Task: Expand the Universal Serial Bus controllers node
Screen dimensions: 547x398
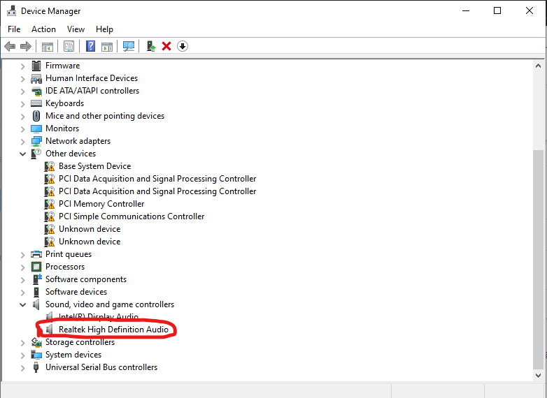Action: click(x=23, y=367)
